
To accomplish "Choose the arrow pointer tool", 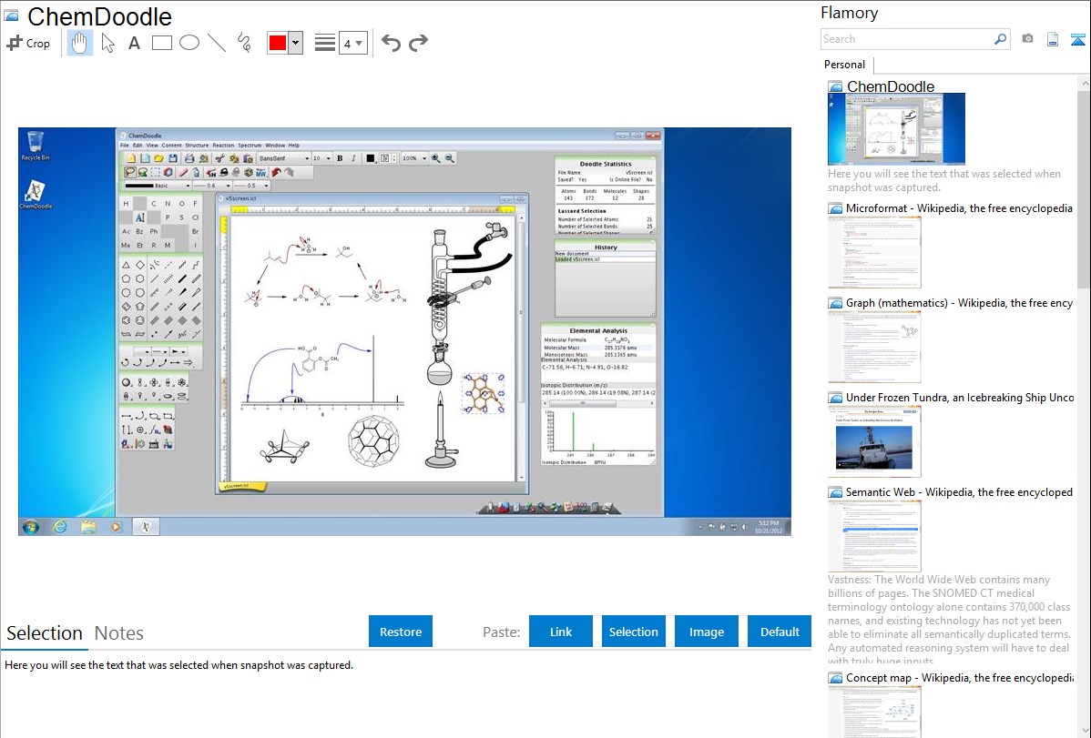I will [107, 43].
